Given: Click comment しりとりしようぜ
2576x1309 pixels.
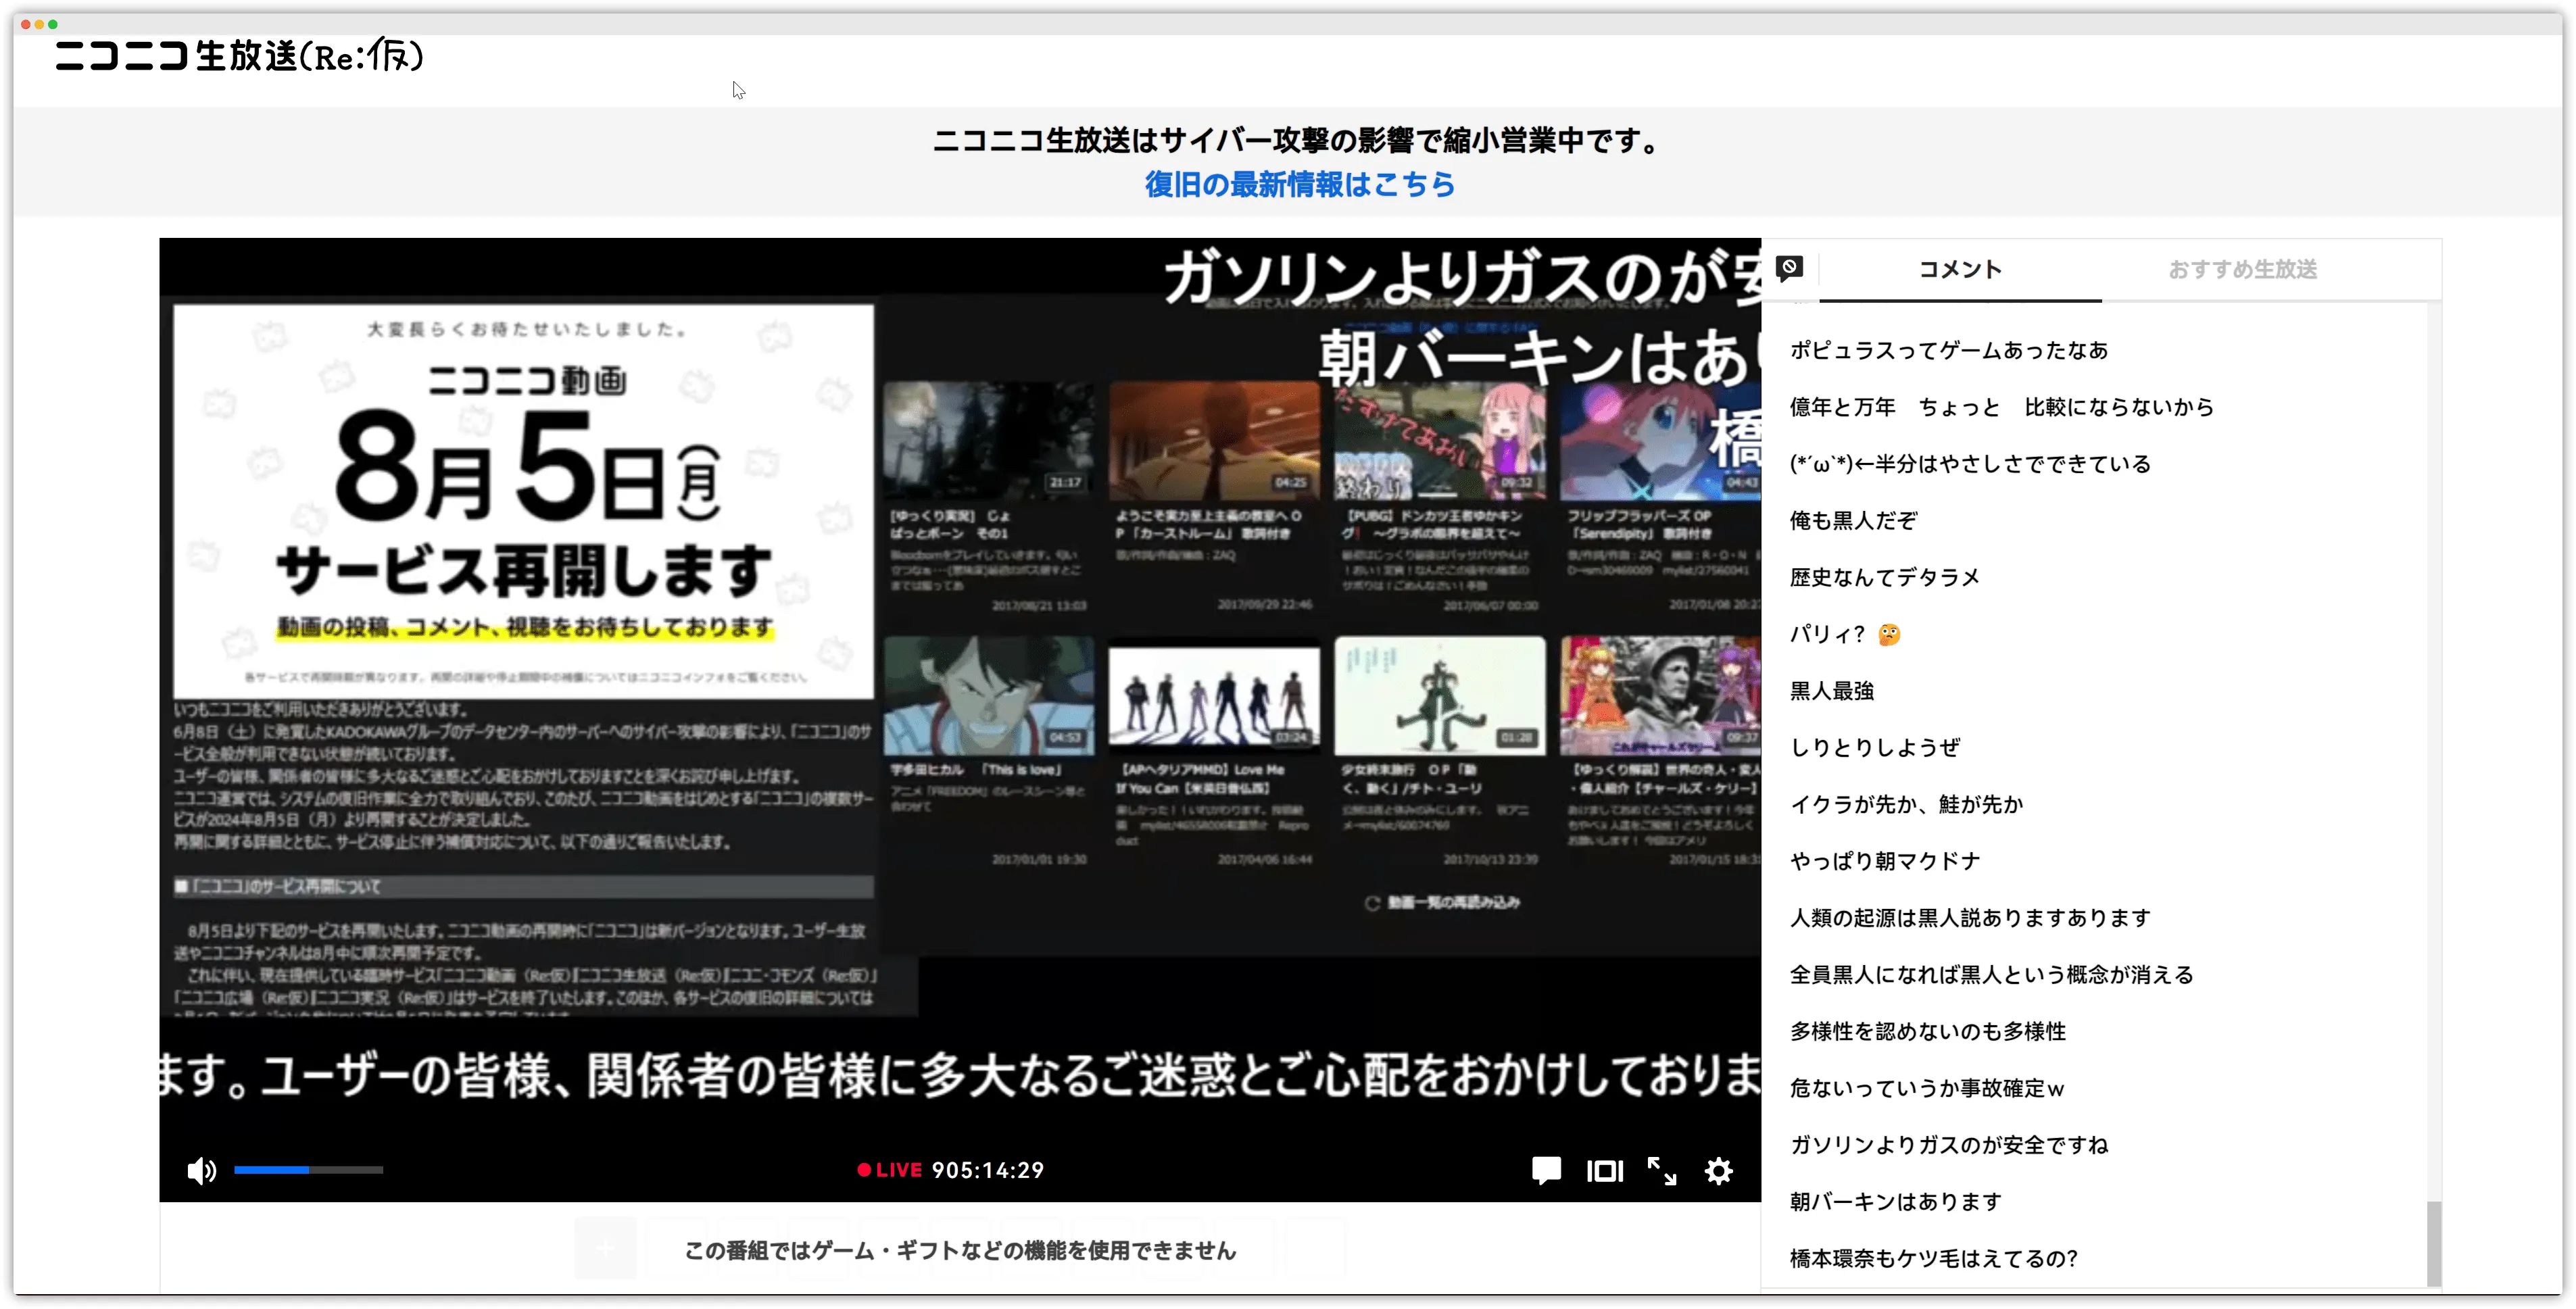Looking at the screenshot, I should (1875, 748).
